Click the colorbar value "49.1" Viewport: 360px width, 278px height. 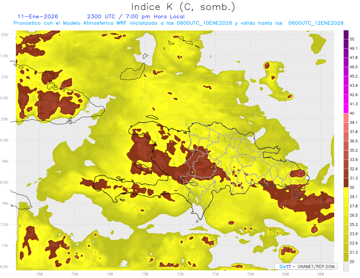pyautogui.click(x=354, y=48)
